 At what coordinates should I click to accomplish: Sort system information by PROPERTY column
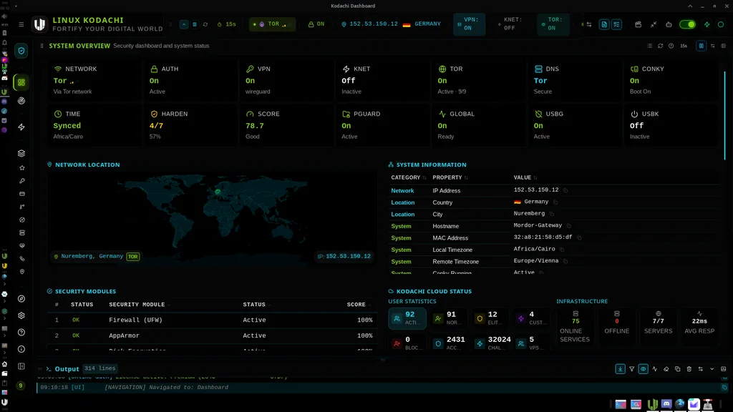[x=450, y=177]
